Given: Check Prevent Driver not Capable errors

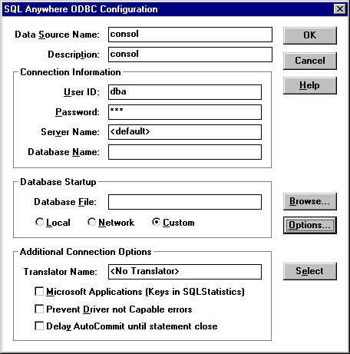Looking at the screenshot, I should click(114, 309).
